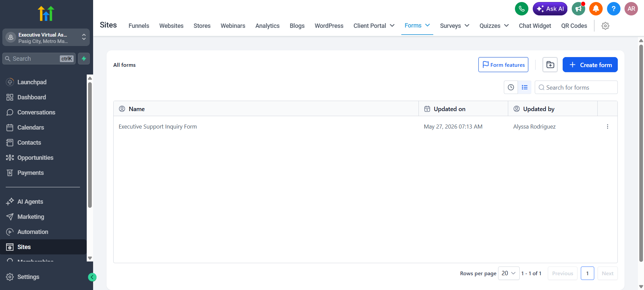This screenshot has width=644, height=290.
Task: Select page 1 in pagination
Action: [x=588, y=273]
